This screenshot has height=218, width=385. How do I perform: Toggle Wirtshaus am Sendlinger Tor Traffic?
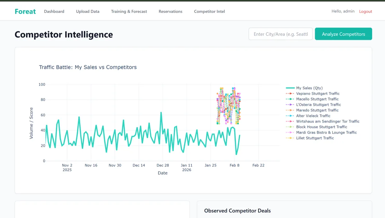[x=328, y=121]
